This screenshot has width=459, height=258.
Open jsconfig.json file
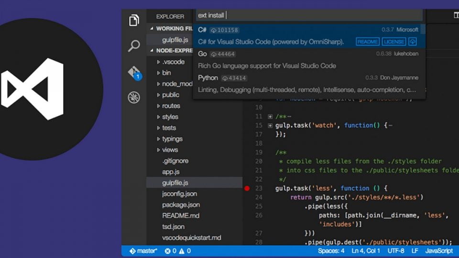pyautogui.click(x=179, y=193)
